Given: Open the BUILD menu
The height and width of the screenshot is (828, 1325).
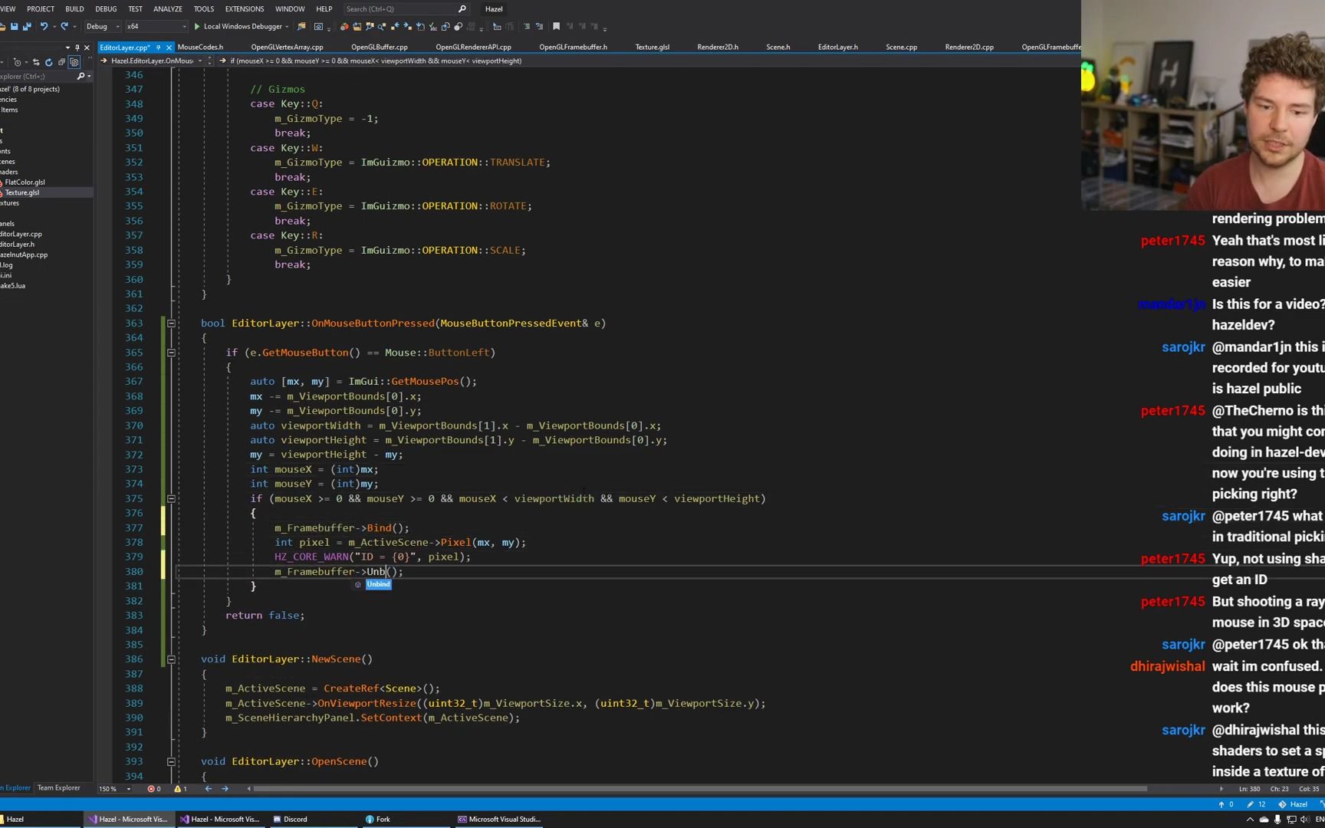Looking at the screenshot, I should point(74,9).
